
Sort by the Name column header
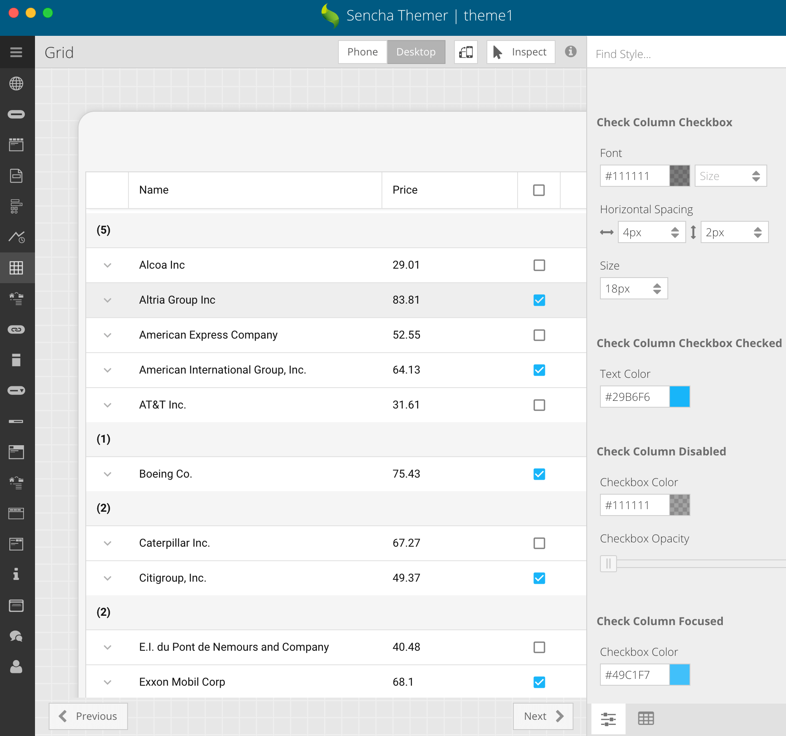coord(255,190)
